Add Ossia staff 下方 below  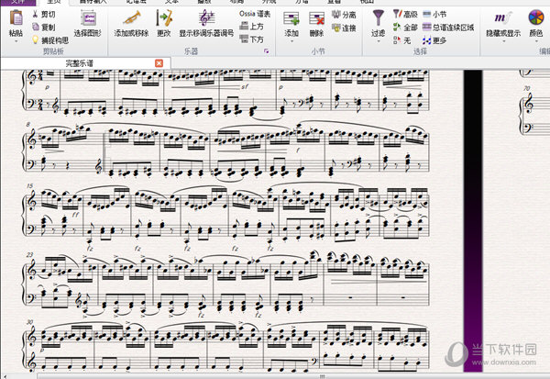pyautogui.click(x=251, y=39)
